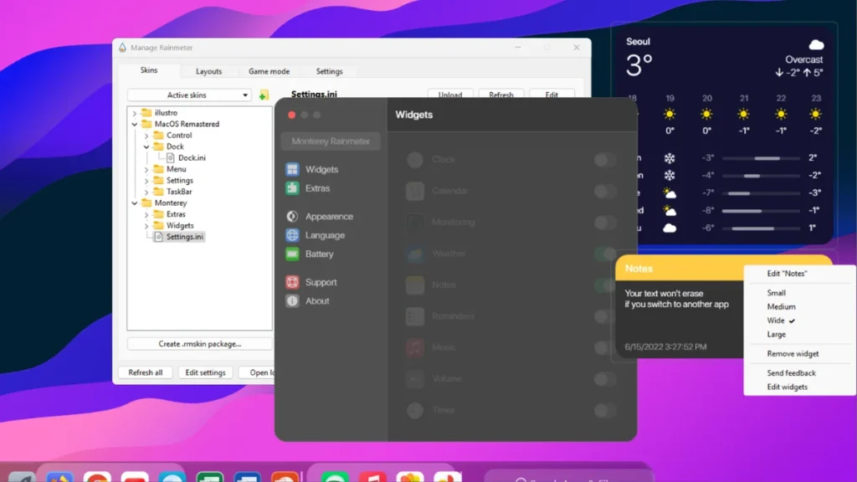Click the Refresh button for Settings.ini
This screenshot has height=482, width=857.
point(501,95)
